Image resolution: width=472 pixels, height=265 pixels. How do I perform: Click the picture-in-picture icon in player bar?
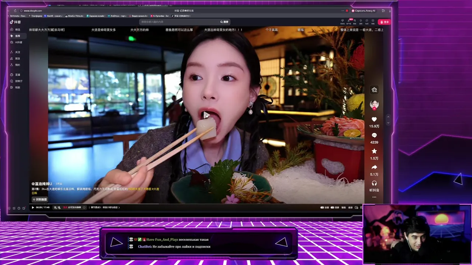[x=356, y=208]
